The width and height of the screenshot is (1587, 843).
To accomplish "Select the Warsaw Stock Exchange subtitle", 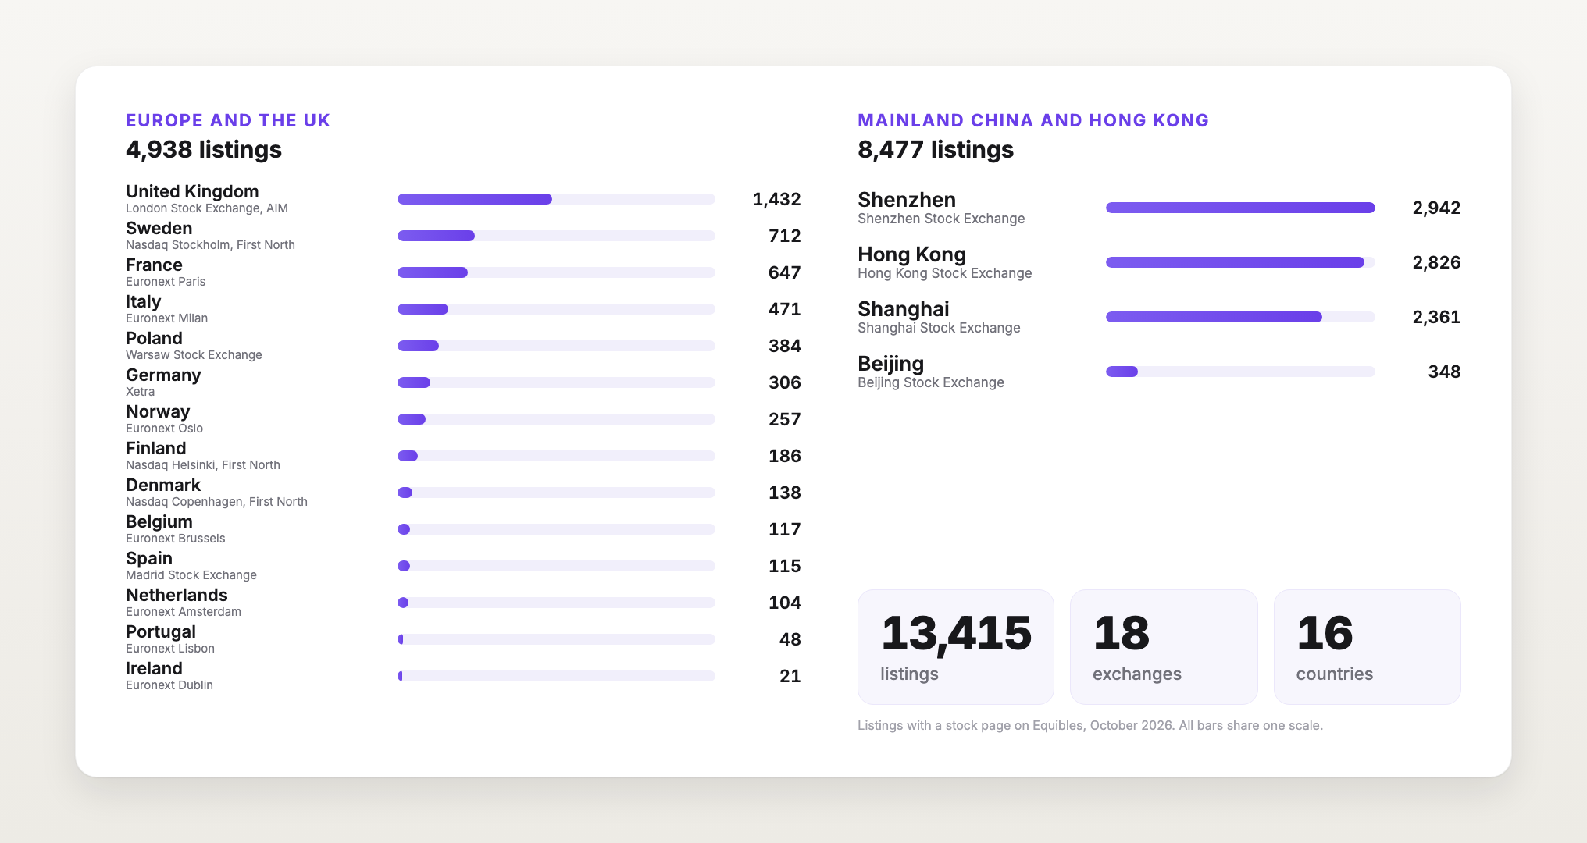I will pos(194,355).
